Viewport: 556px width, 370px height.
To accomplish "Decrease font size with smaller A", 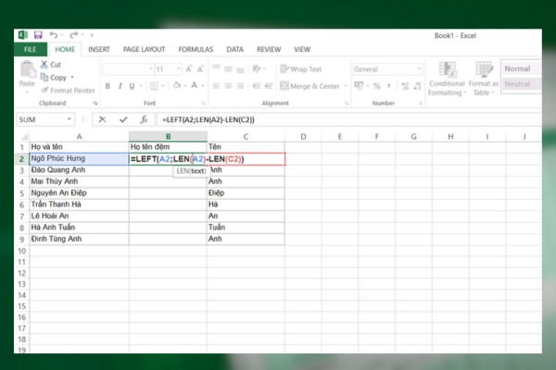I will [x=200, y=69].
